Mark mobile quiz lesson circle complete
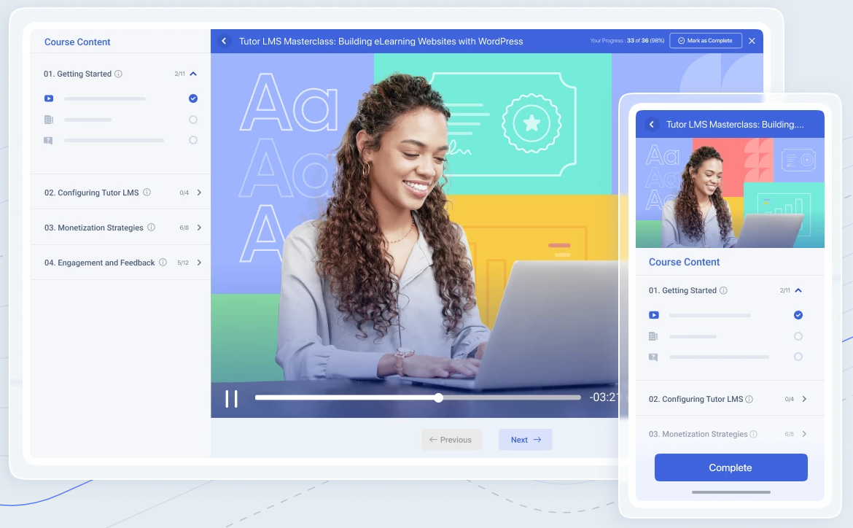The width and height of the screenshot is (853, 528). click(x=798, y=357)
